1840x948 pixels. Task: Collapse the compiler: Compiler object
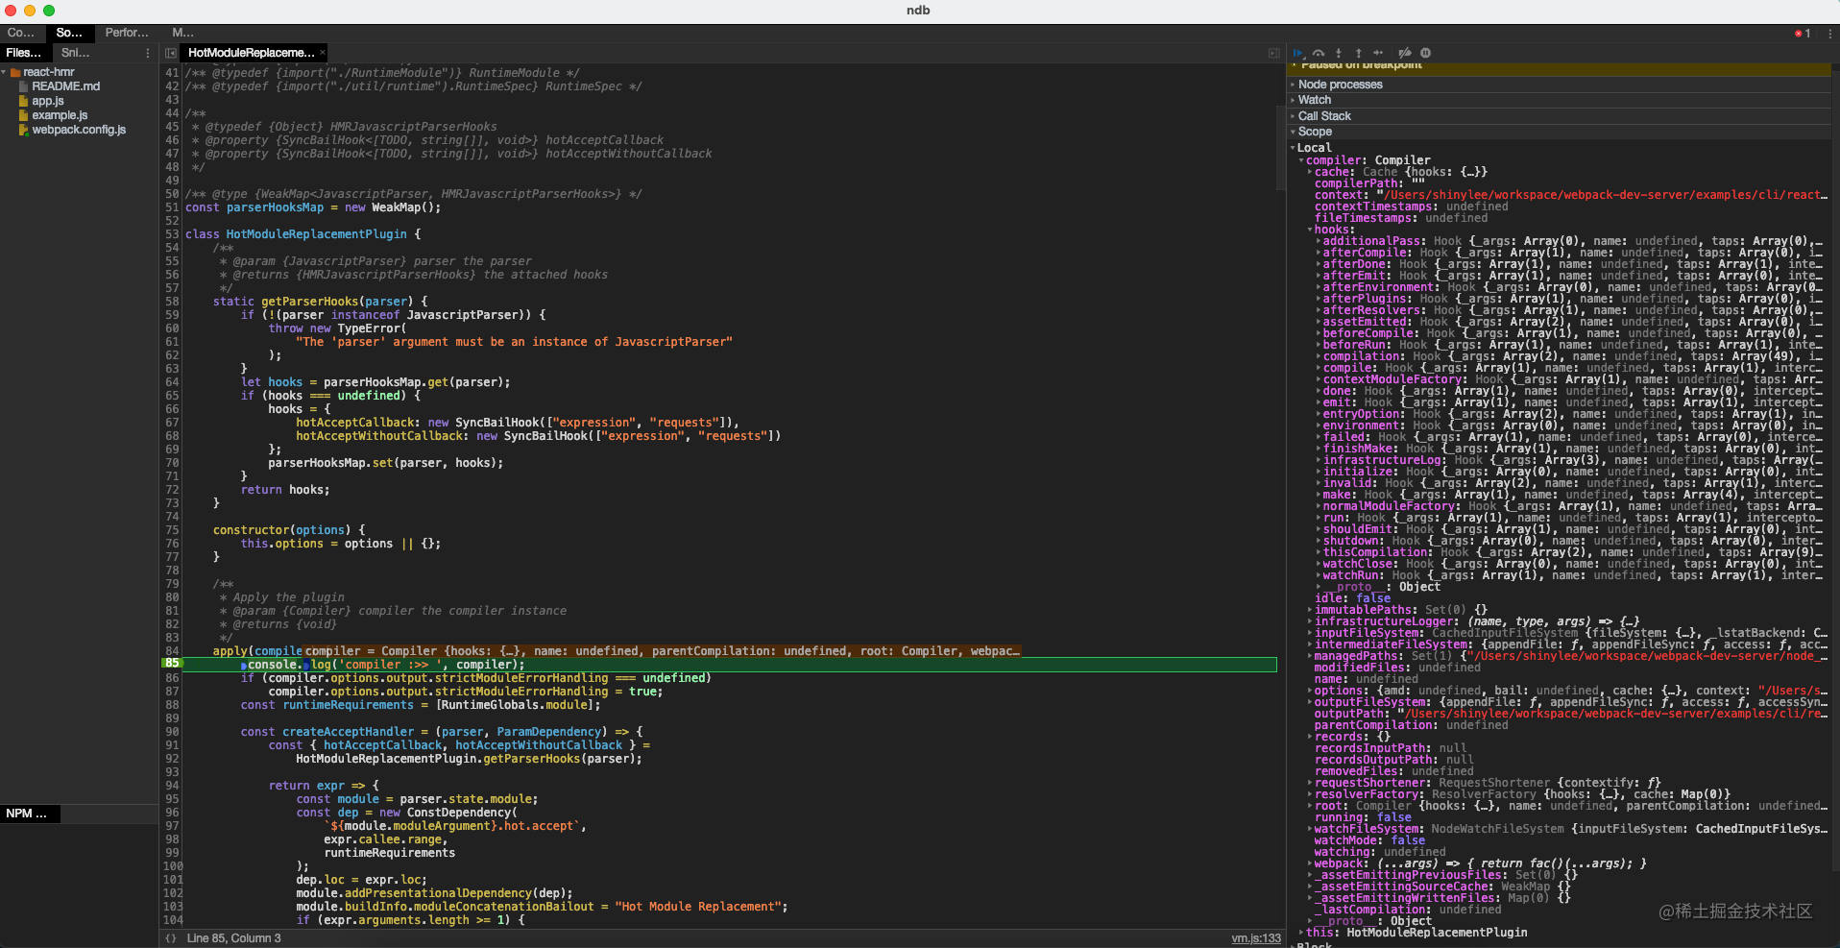coord(1302,160)
